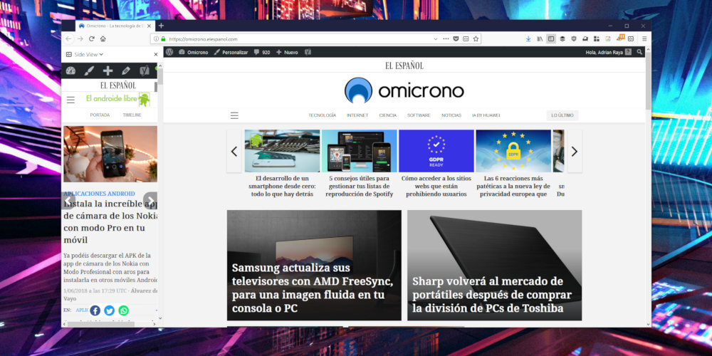Click Nuevo to add new content
The height and width of the screenshot is (356, 712).
[x=287, y=52]
